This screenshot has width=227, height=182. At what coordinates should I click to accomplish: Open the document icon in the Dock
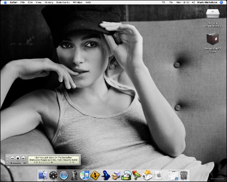tap(173, 176)
